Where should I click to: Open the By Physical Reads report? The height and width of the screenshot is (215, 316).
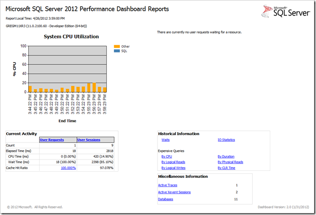[230, 162]
